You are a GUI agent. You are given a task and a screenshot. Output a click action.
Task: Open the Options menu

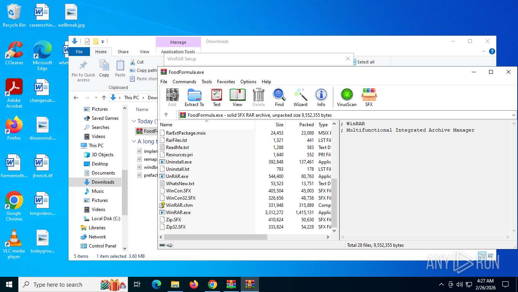point(248,82)
